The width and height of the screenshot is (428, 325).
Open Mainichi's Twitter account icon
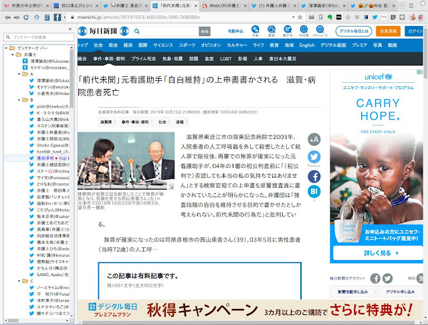387,278
